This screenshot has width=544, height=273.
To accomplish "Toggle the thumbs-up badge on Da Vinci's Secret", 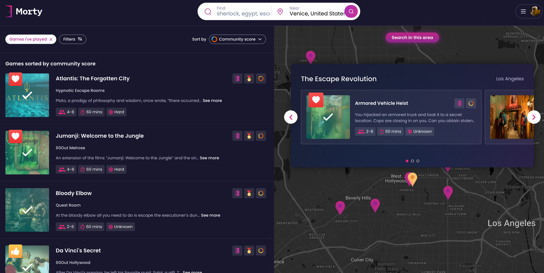I will (15, 251).
